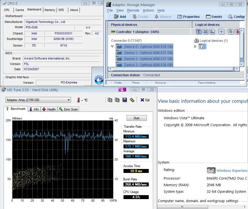Open Events in Adaptec toolbar
The height and width of the screenshot is (209, 248).
214,17
